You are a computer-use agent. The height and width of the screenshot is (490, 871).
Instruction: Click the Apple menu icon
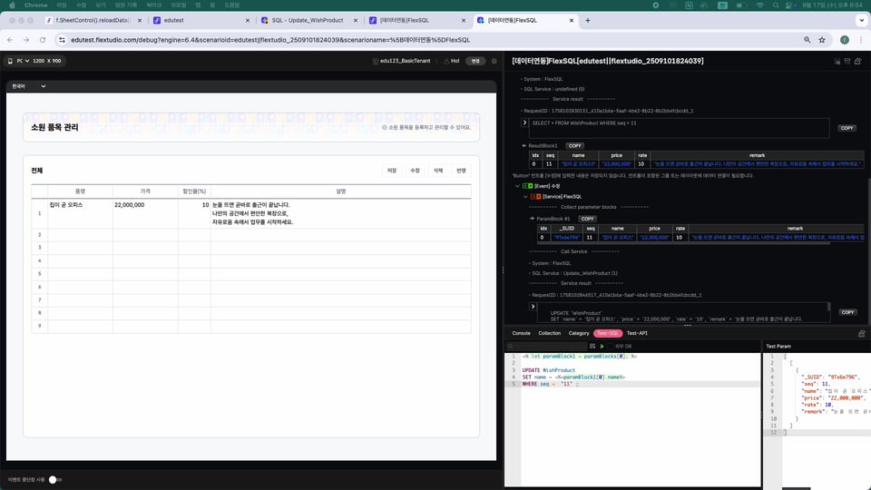pyautogui.click(x=12, y=5)
